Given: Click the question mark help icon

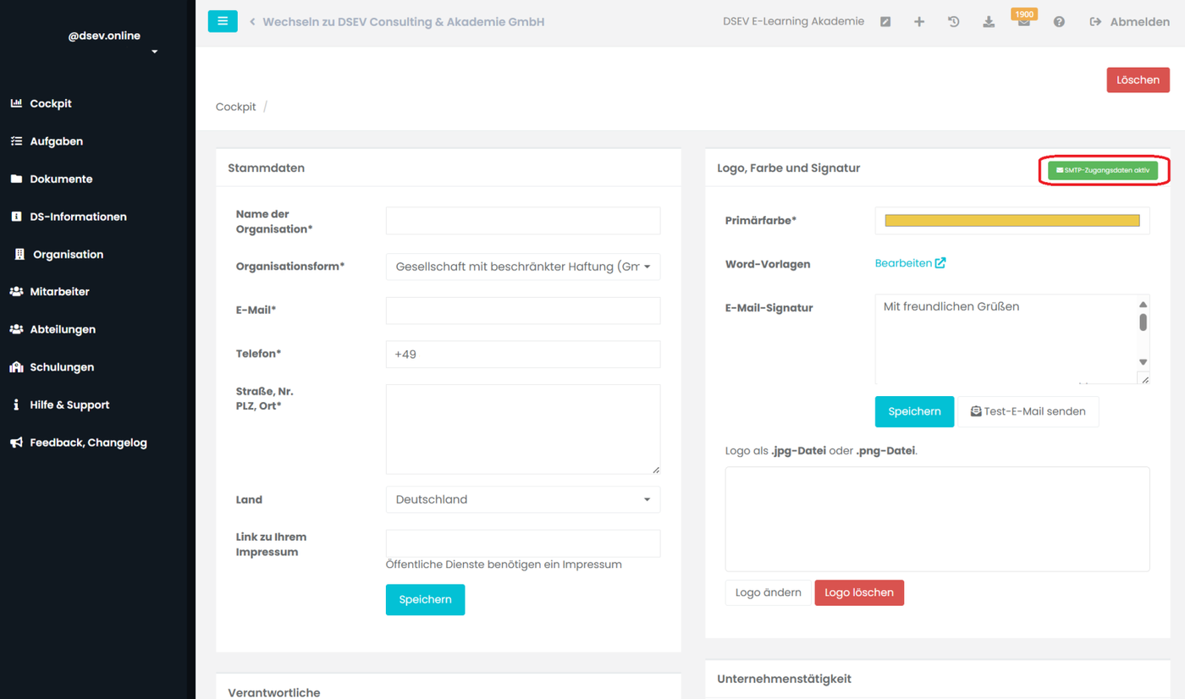Looking at the screenshot, I should point(1059,22).
